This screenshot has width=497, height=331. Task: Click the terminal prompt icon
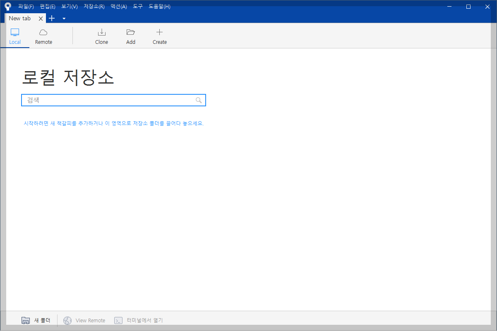click(118, 320)
